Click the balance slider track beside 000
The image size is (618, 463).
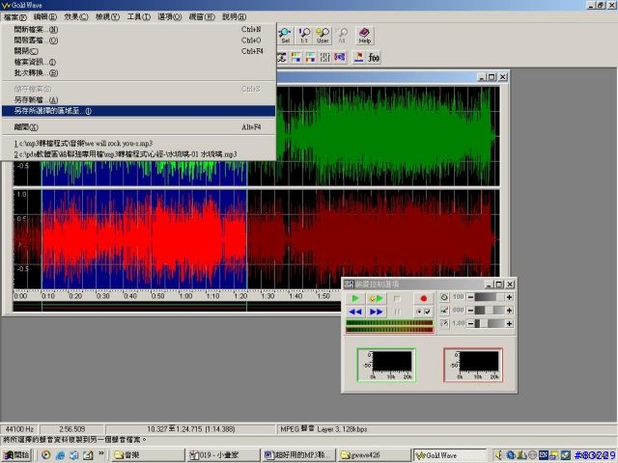coord(490,311)
